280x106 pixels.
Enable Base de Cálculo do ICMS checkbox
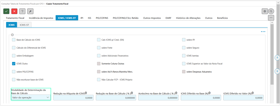point(14,40)
